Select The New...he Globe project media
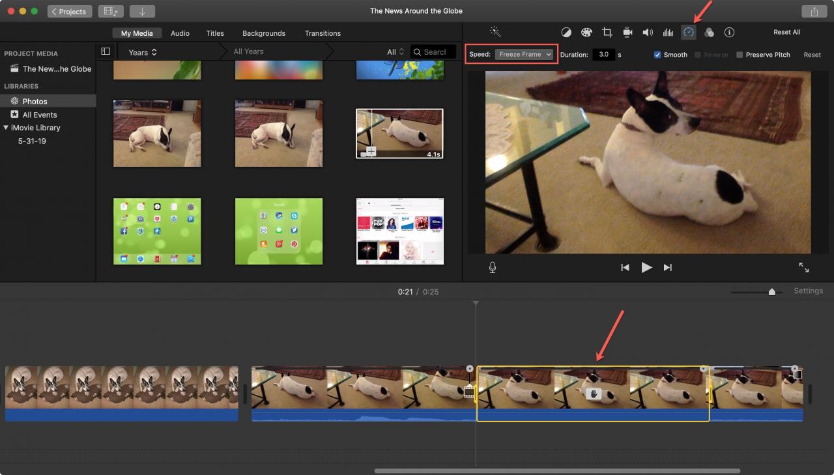The height and width of the screenshot is (475, 834). pyautogui.click(x=51, y=68)
